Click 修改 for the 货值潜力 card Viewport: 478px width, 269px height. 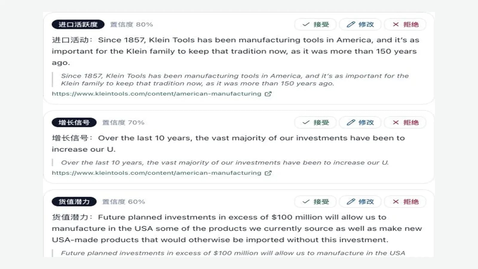tap(360, 202)
